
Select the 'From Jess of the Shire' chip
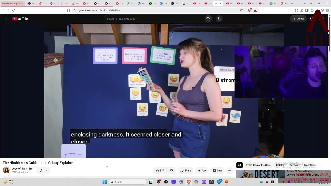click(259, 165)
